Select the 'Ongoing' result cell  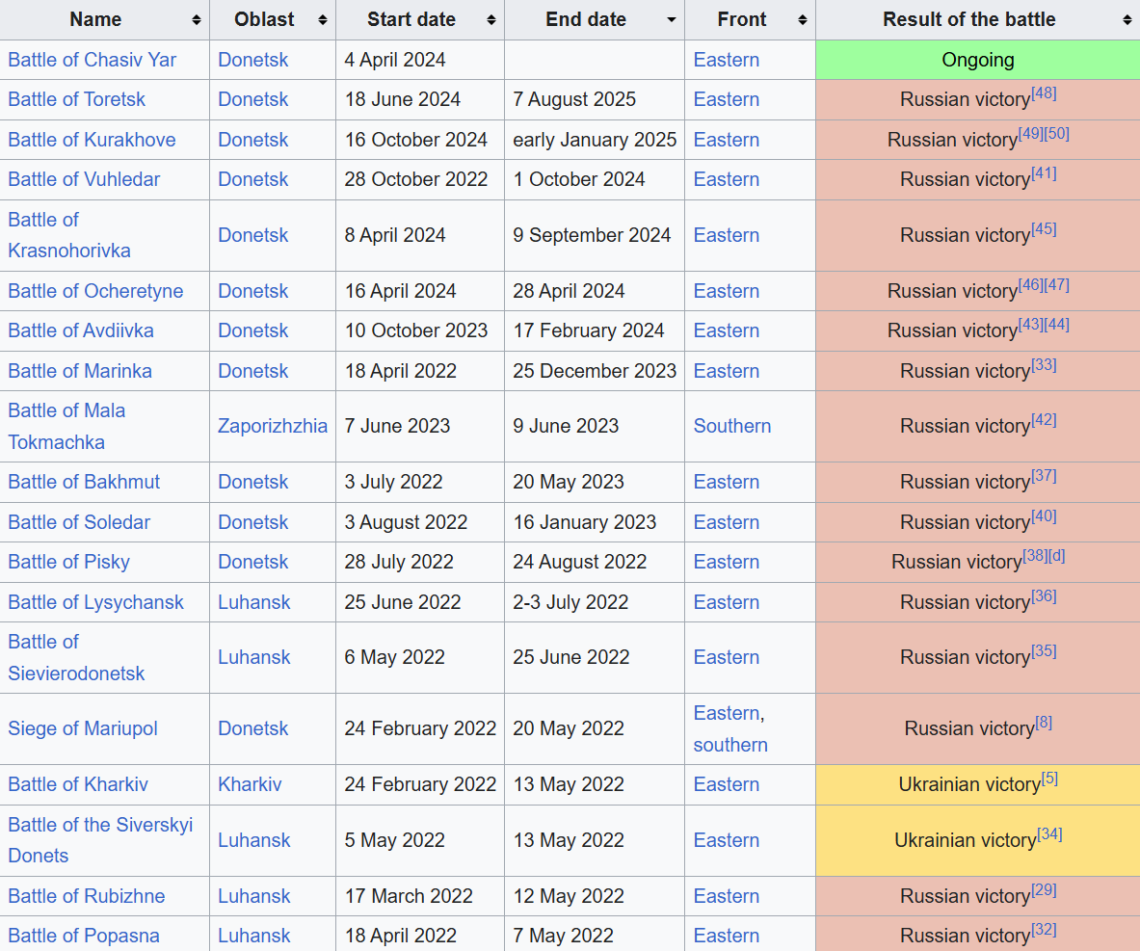pyautogui.click(x=978, y=60)
